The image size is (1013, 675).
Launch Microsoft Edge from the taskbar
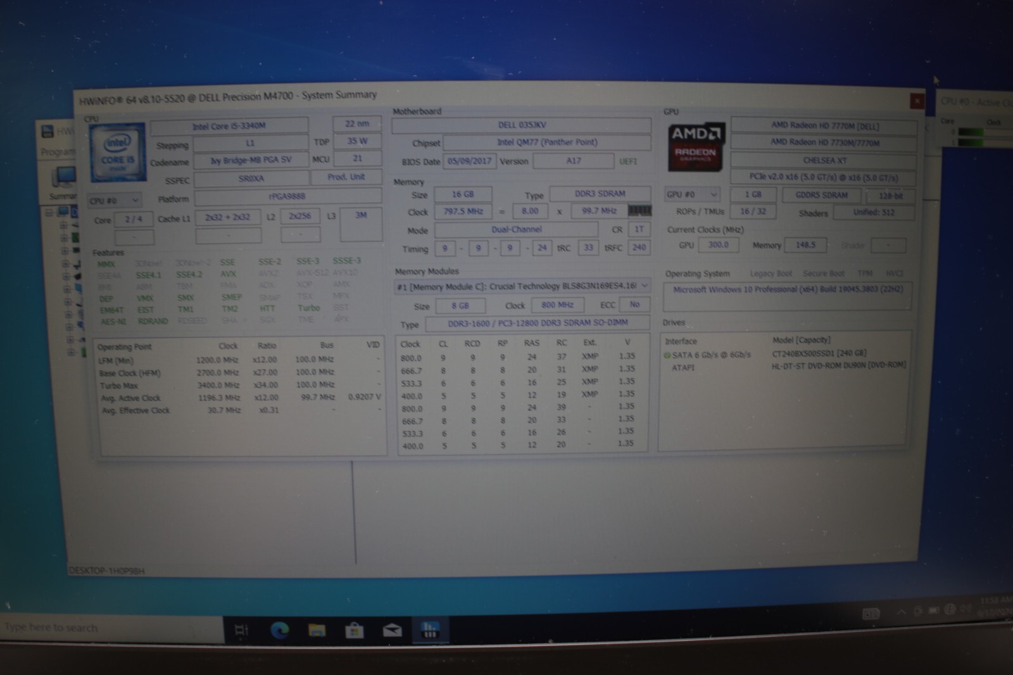(279, 630)
